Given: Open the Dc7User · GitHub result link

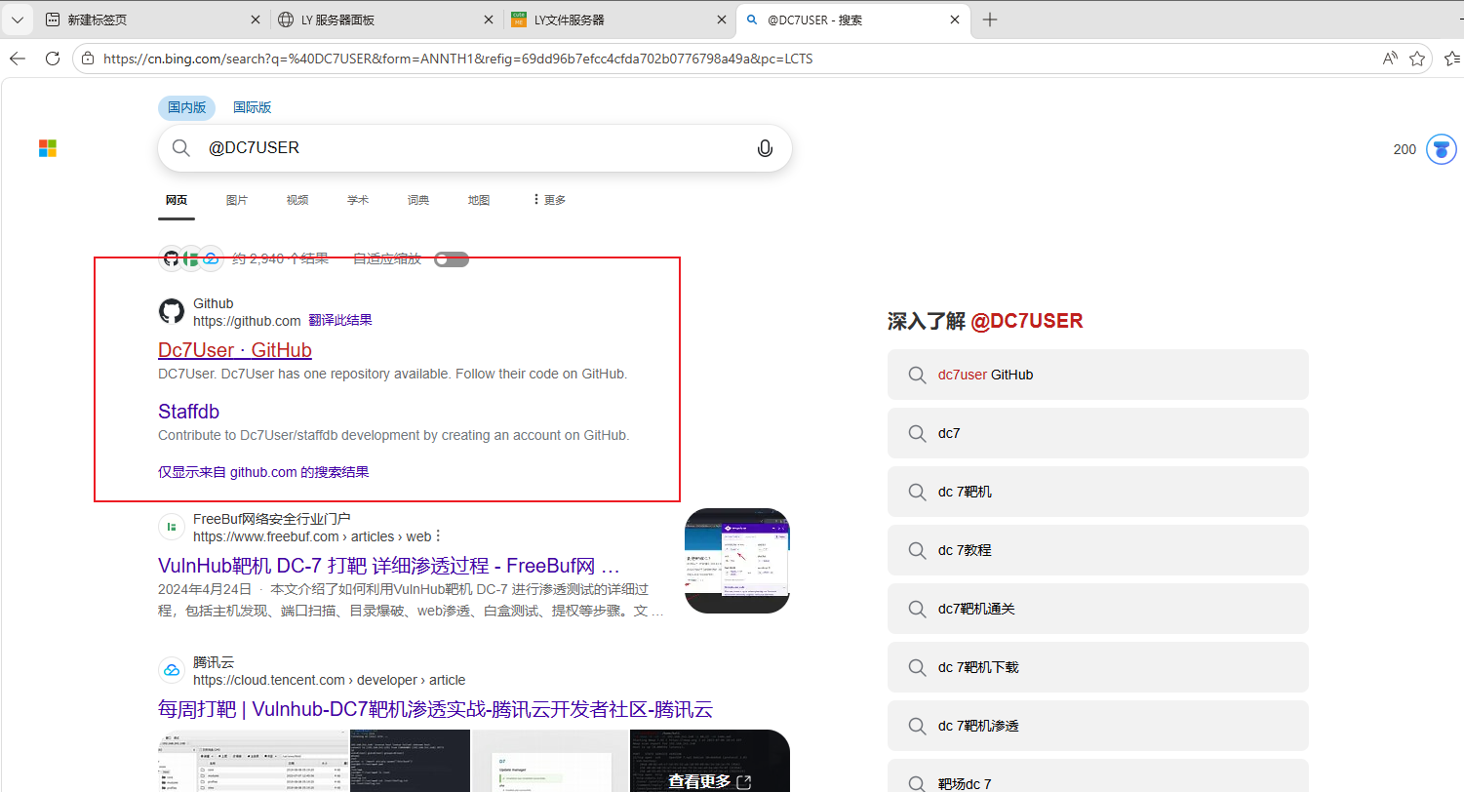Looking at the screenshot, I should click(235, 350).
